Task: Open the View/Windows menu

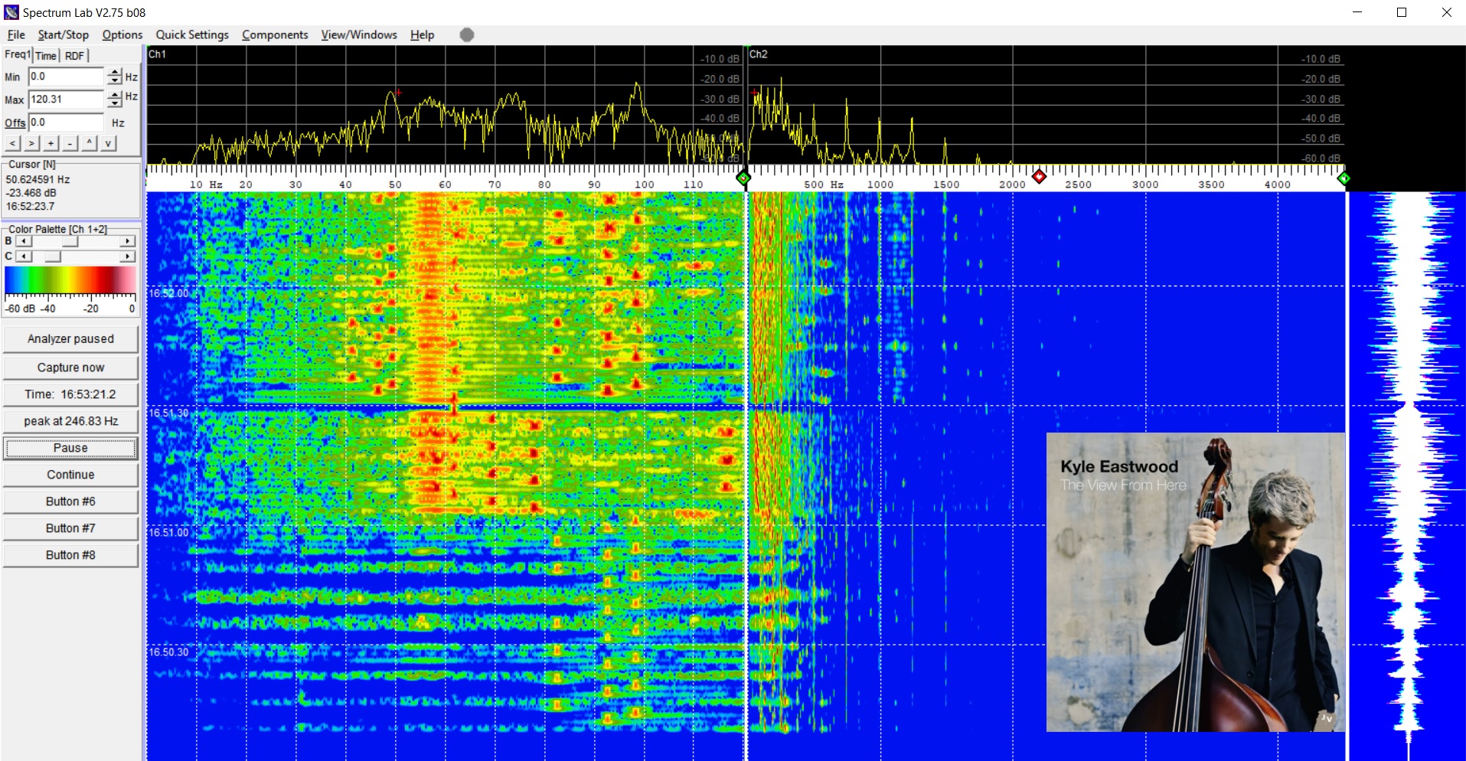Action: click(359, 34)
